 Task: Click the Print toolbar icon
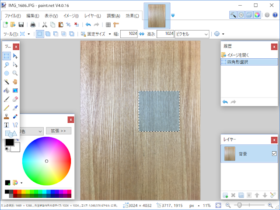(x=33, y=24)
